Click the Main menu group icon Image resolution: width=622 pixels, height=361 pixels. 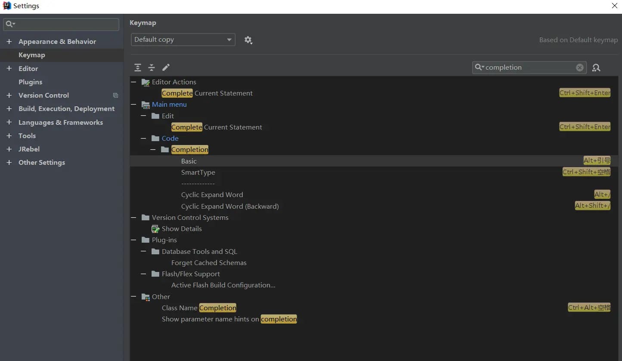(146, 105)
